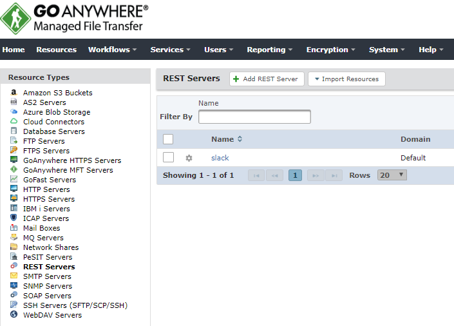Click the PeSIT Servers icon
454x326 pixels.
pos(14,256)
